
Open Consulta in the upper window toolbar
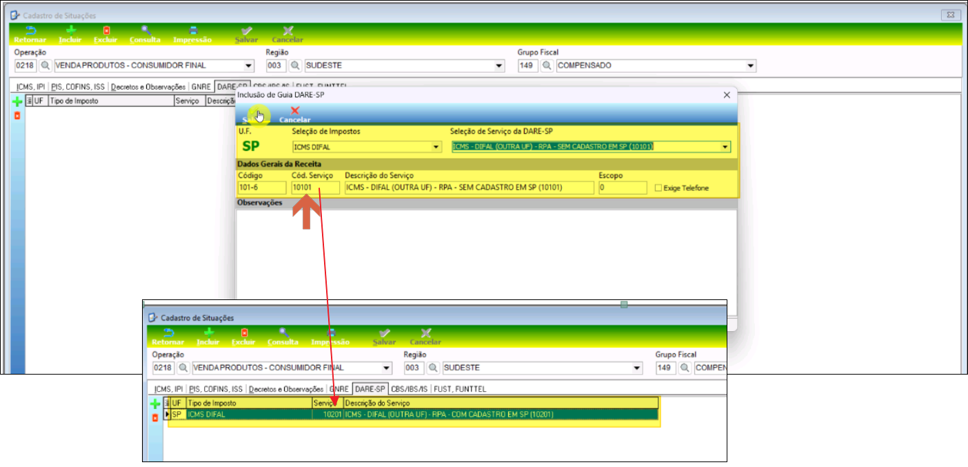(145, 35)
